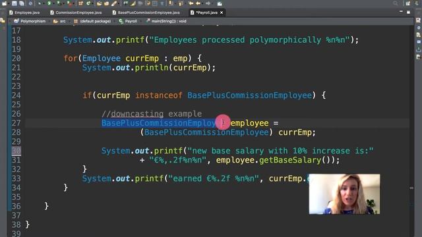Click the New Java Class icon

[x=88, y=3]
